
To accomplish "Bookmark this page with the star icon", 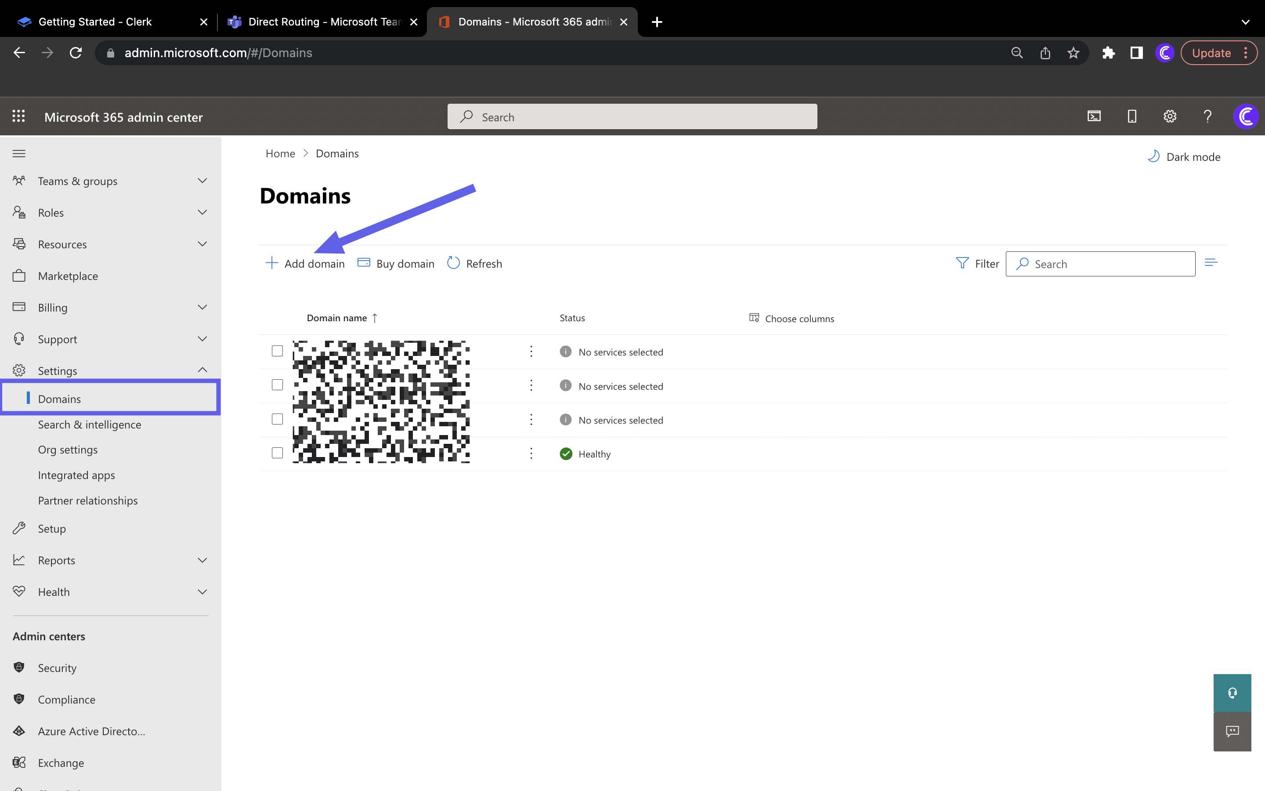I will [1073, 53].
